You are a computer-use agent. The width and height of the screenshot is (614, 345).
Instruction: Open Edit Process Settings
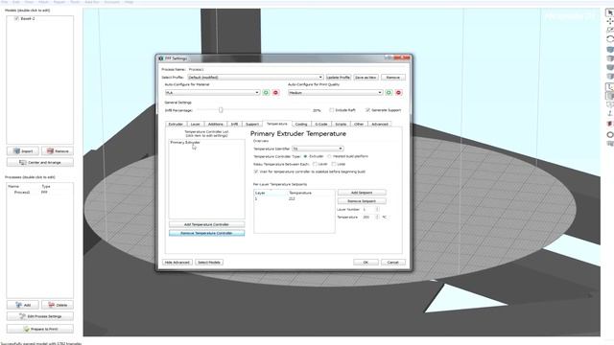point(40,316)
